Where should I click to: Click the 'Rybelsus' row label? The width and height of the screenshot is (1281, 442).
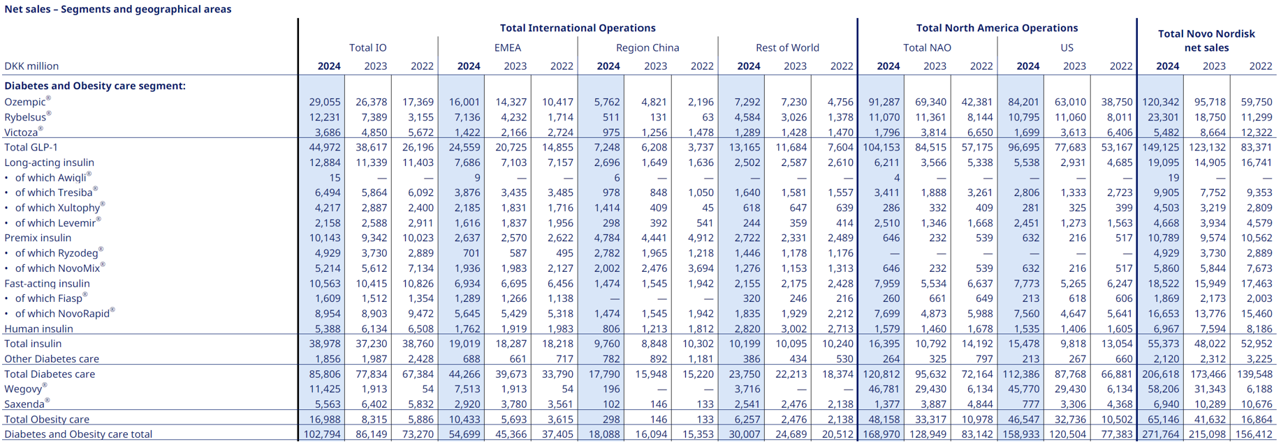click(x=28, y=116)
